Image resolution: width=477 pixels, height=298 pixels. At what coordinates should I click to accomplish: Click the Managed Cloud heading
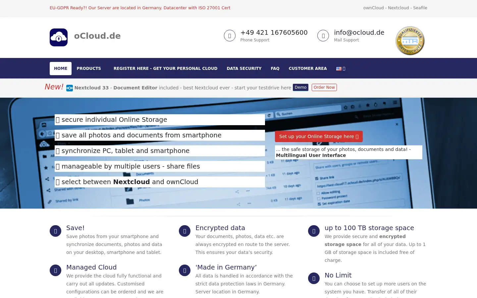click(91, 267)
